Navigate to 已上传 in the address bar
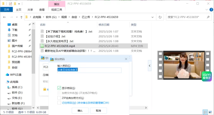The width and height of the screenshot is (214, 115). pos(86,17)
